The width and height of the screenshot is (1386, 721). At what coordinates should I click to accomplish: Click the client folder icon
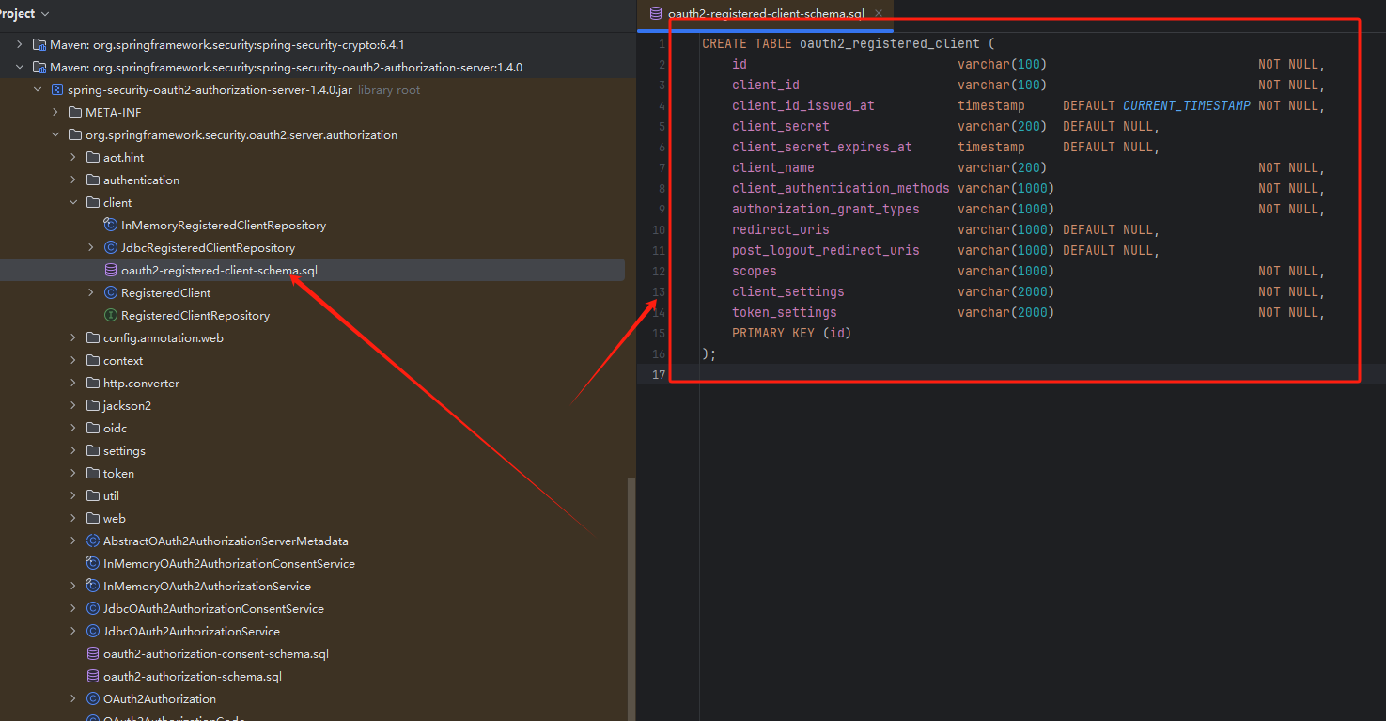coord(93,202)
